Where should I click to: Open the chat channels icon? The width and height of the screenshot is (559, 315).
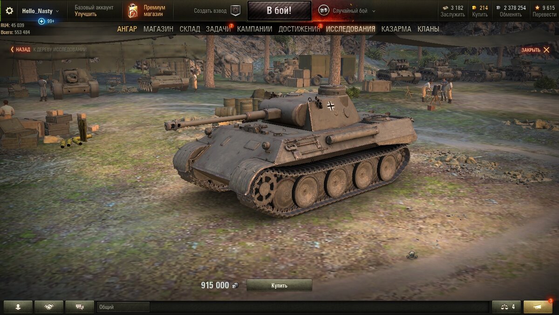tap(80, 307)
